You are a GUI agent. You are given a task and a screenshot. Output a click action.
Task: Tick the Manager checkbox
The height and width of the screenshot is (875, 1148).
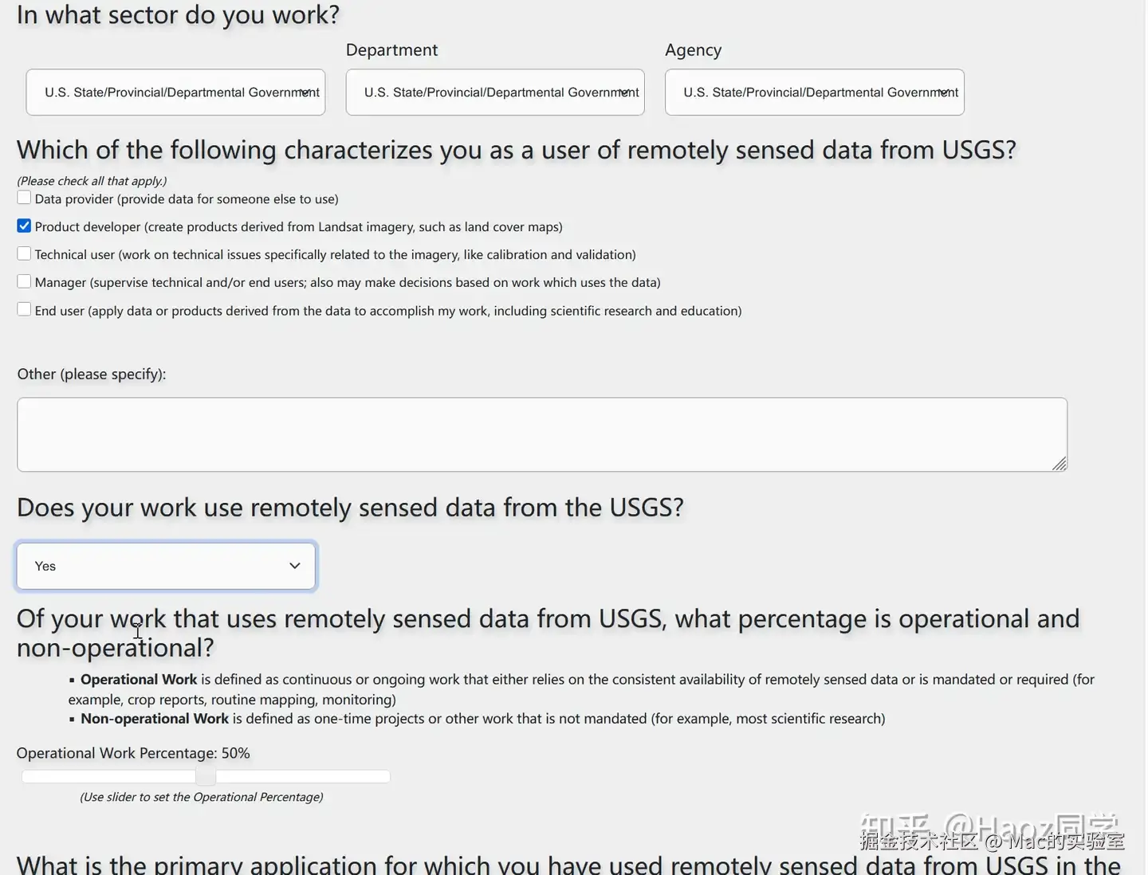pyautogui.click(x=25, y=282)
